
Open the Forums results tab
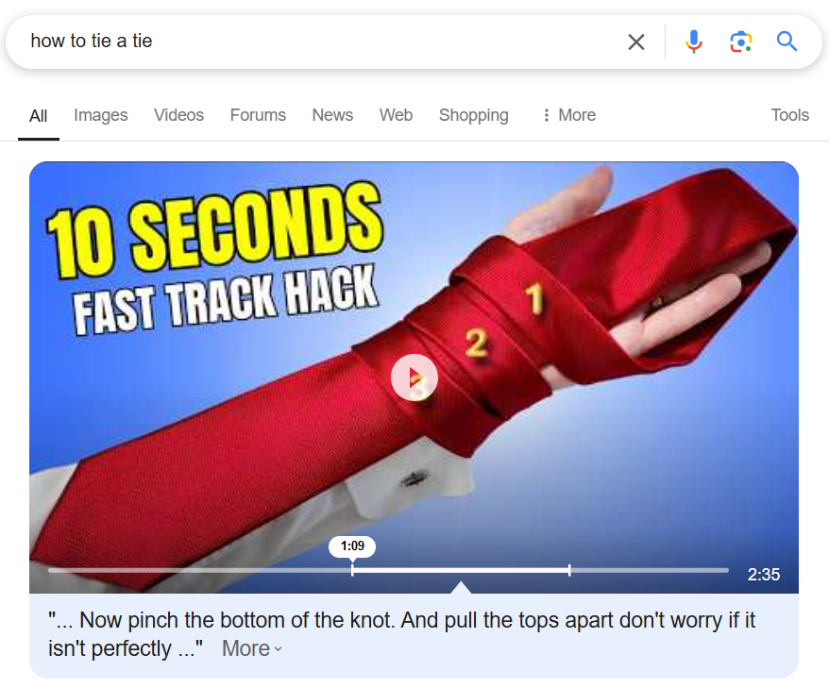[x=258, y=115]
